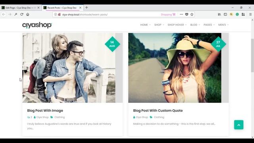Image resolution: width=254 pixels, height=143 pixels.
Task: Select the Recent Posts tab
Action: 63,8
